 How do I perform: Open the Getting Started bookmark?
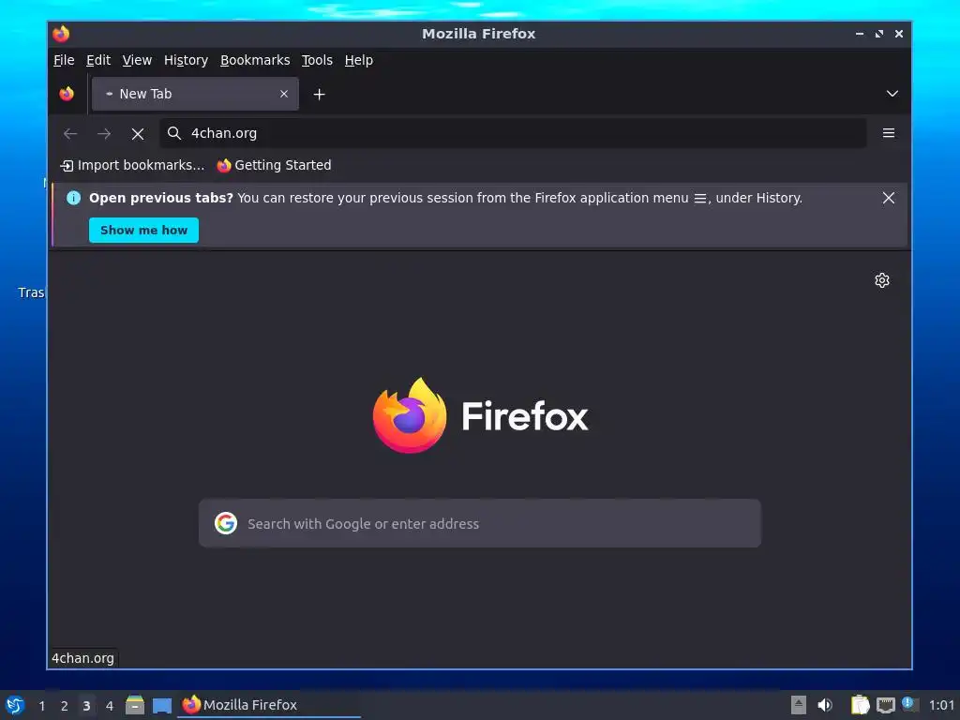pos(275,165)
